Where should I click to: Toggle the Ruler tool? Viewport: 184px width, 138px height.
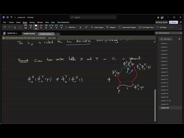click(x=86, y=27)
